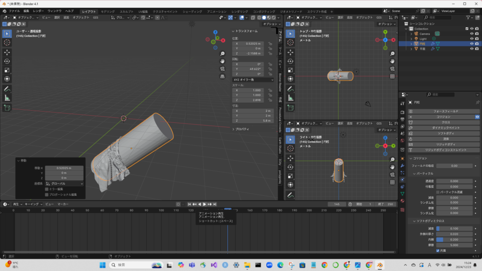This screenshot has width=482, height=271.
Task: Select the Move tool in the left toolbar
Action: coord(7,52)
